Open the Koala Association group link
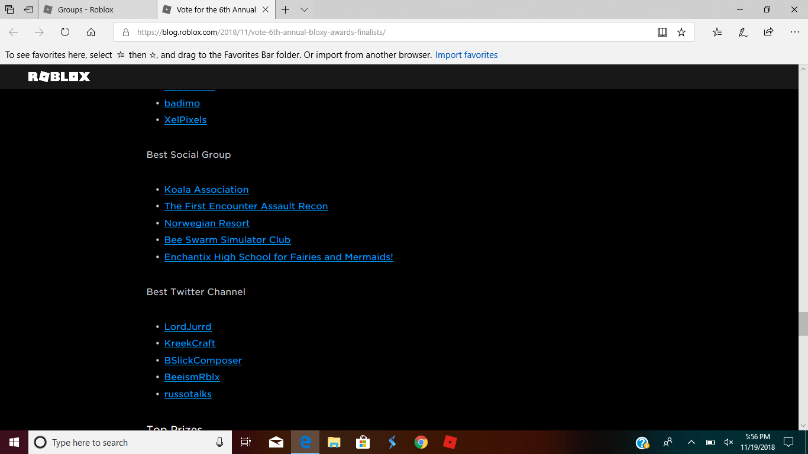 (x=206, y=190)
